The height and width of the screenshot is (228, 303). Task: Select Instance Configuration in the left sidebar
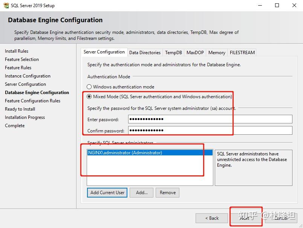tap(27, 76)
